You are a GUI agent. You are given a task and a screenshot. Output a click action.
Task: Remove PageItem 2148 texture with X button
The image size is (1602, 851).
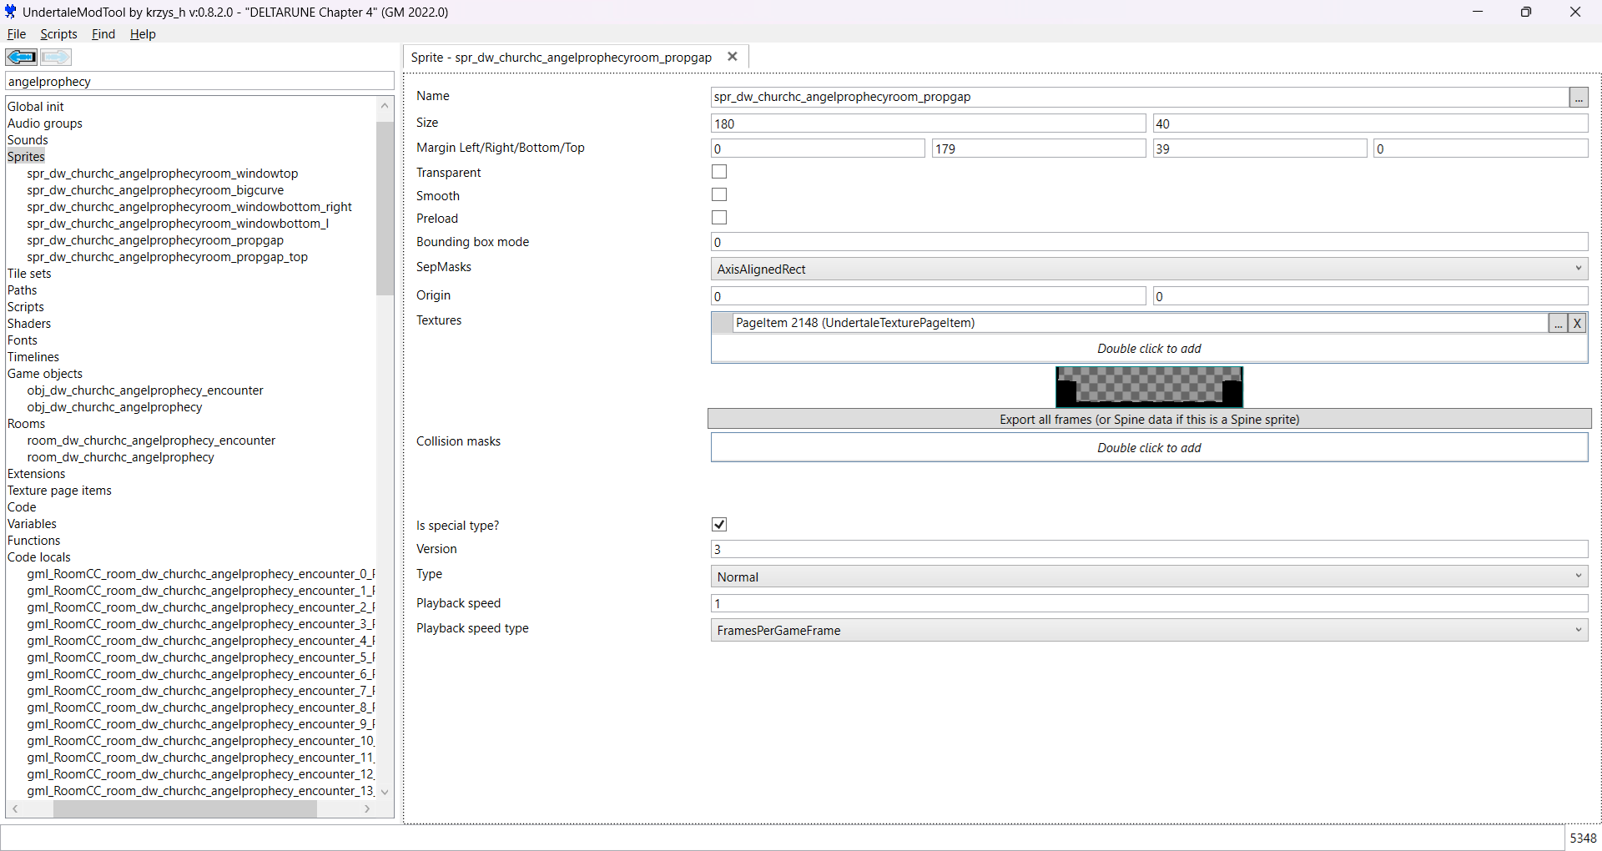point(1577,323)
